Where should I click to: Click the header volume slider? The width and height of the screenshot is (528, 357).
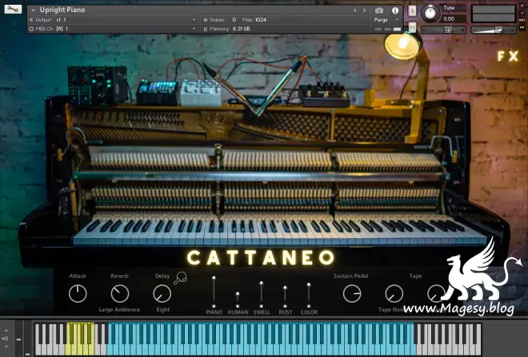pyautogui.click(x=494, y=30)
